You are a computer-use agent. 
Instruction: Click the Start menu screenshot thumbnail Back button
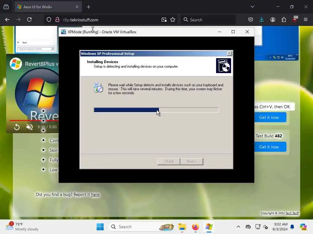22,42
